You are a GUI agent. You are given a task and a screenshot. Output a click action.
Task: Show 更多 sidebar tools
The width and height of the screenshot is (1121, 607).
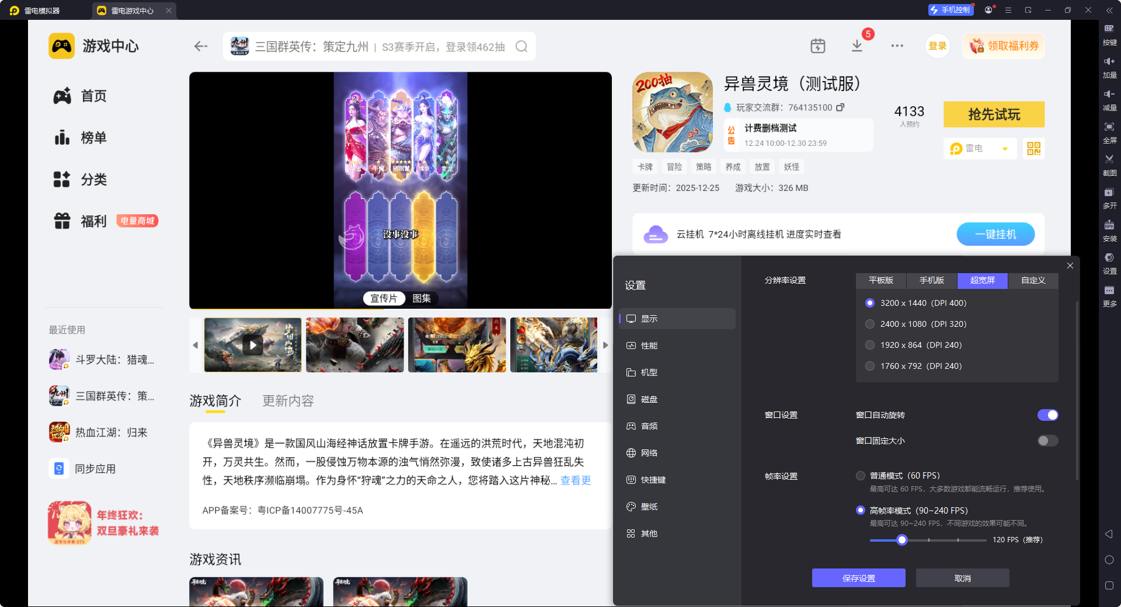click(x=1109, y=295)
